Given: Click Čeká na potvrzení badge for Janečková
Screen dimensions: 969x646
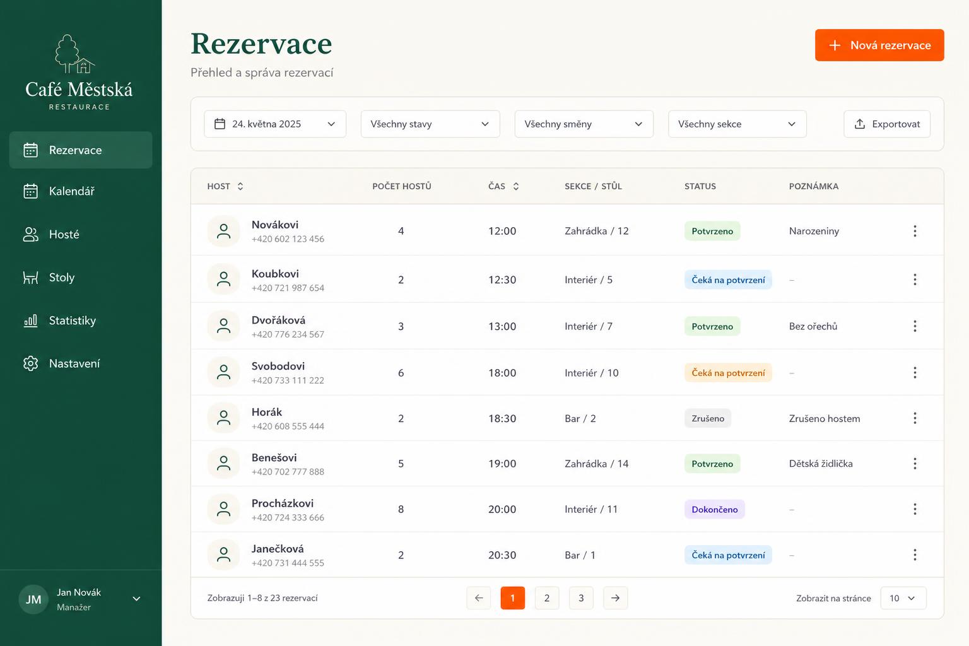Looking at the screenshot, I should click(x=728, y=555).
